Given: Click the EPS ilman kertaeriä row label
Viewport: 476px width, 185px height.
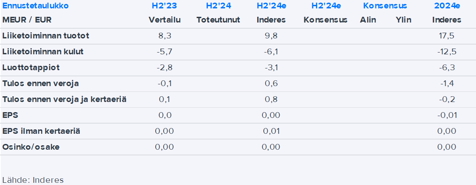Looking at the screenshot, I should tap(41, 131).
